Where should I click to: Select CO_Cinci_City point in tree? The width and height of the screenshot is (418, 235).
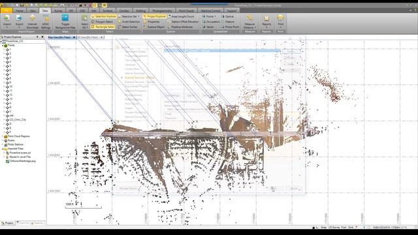pos(18,120)
